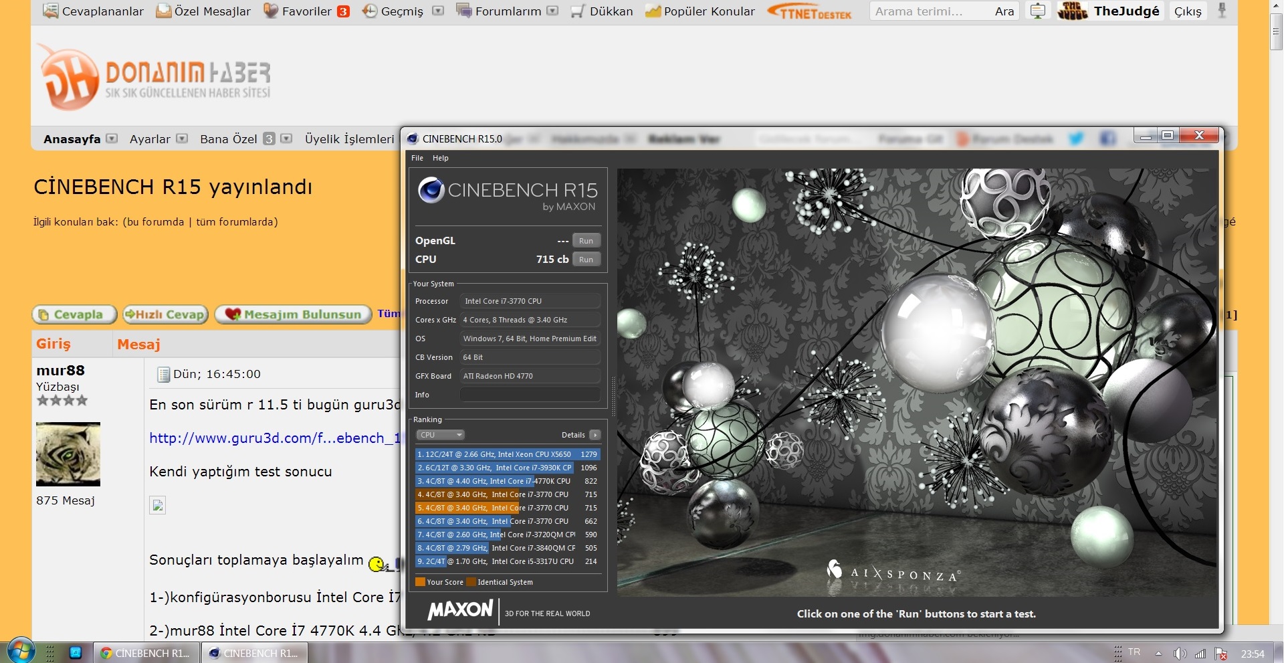The image size is (1284, 663).
Task: Open the Anasayfa menu item
Action: pos(72,139)
